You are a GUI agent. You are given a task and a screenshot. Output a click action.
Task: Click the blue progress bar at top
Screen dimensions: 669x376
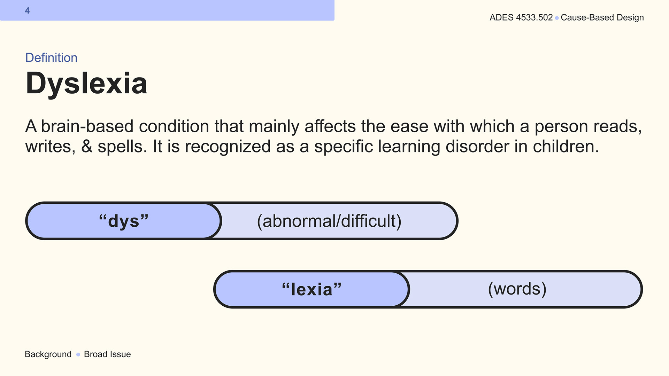pos(167,10)
